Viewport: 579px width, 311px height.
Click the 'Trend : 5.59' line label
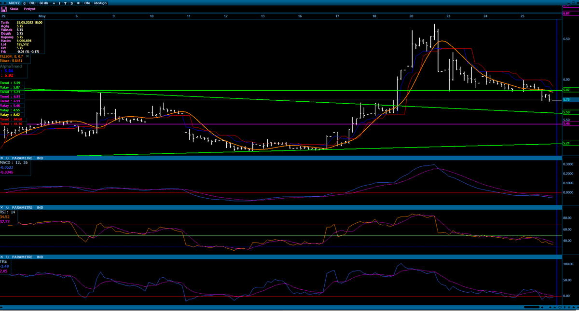pos(10,83)
